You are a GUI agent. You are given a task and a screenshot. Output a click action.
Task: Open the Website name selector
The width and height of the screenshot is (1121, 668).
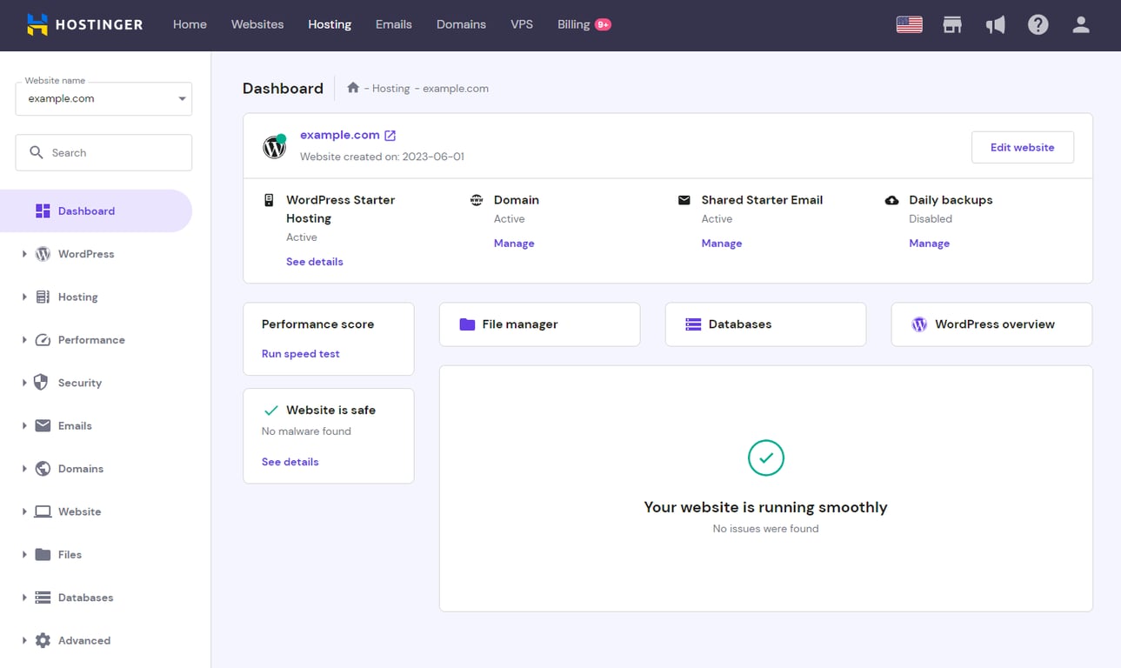click(103, 98)
